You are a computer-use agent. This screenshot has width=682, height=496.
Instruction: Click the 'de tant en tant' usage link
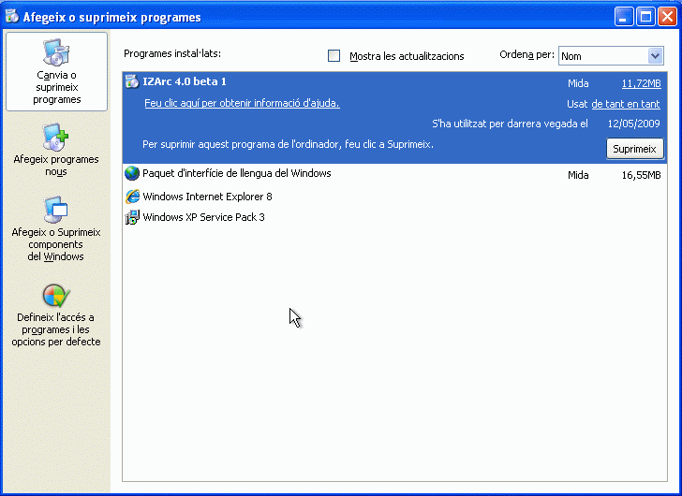[x=625, y=104]
